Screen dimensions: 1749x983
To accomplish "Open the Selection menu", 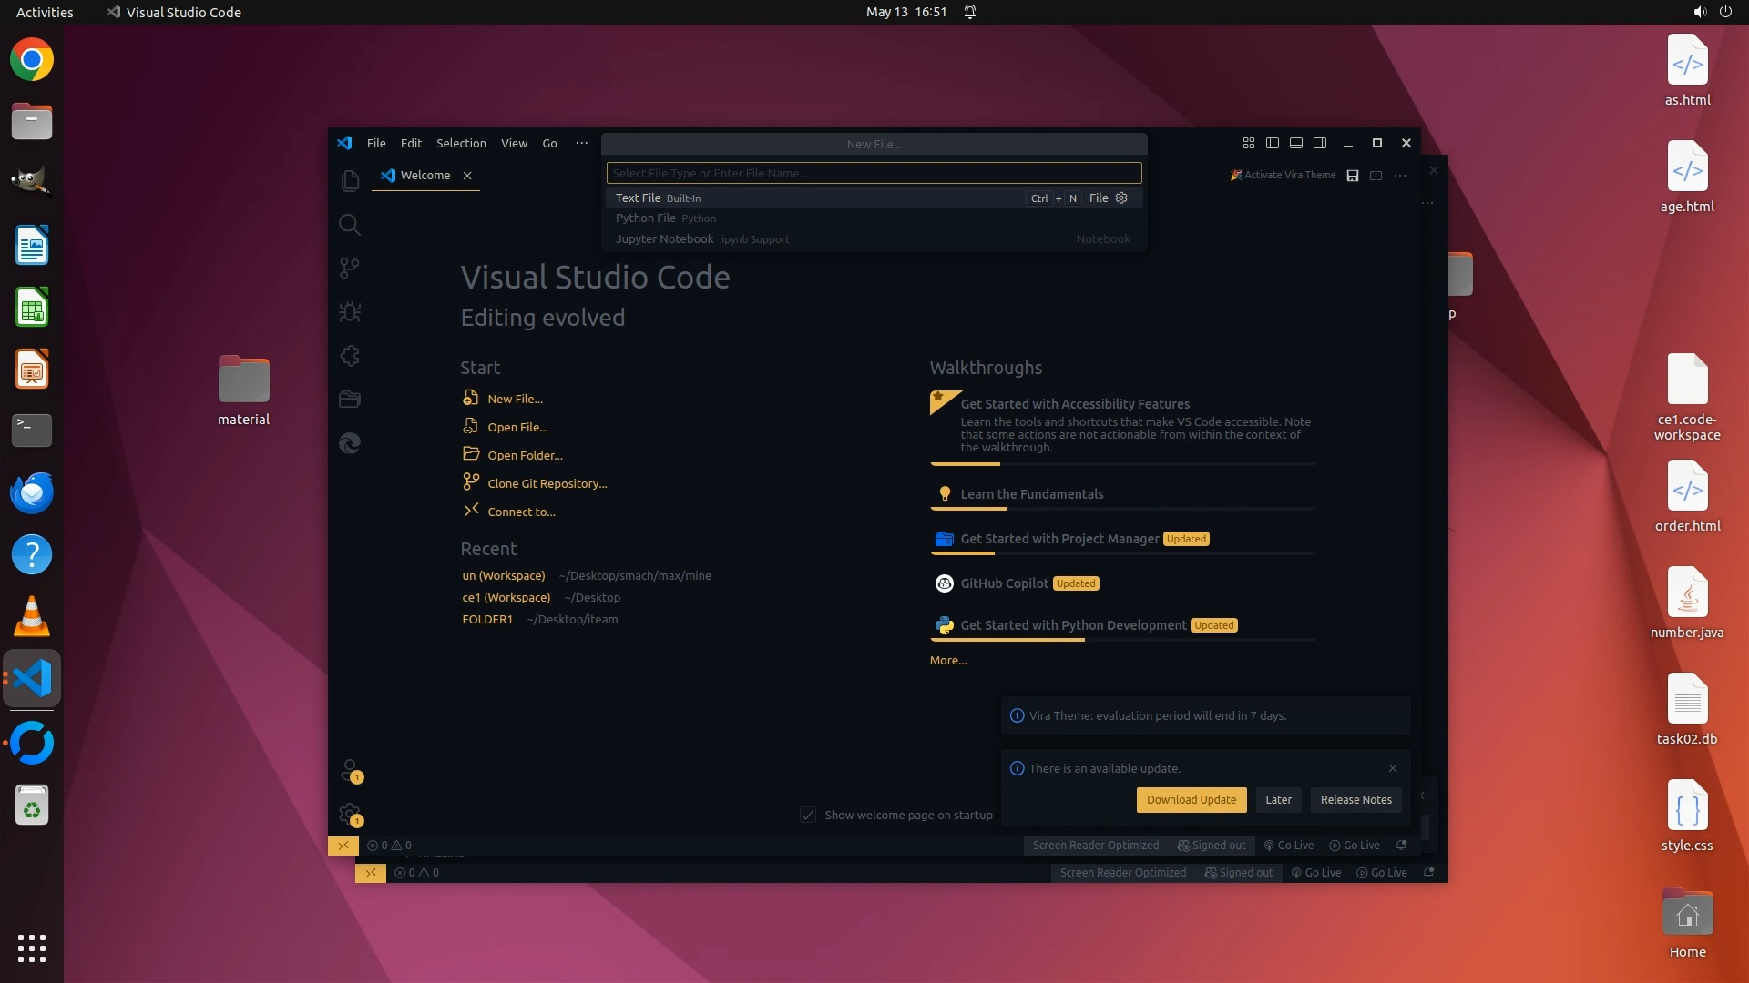I will [x=461, y=143].
